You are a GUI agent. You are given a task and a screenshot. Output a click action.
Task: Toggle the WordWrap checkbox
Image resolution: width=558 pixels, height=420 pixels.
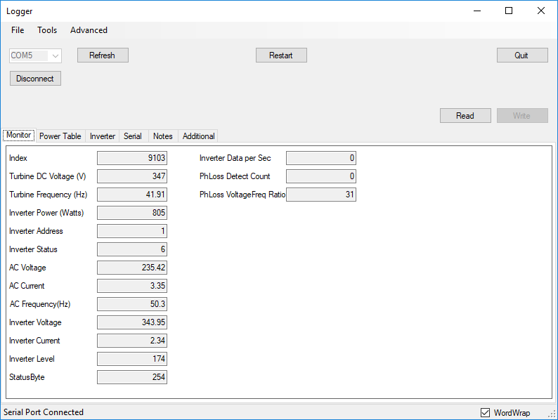485,412
